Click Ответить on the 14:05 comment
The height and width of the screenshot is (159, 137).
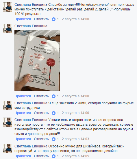coord(41,156)
